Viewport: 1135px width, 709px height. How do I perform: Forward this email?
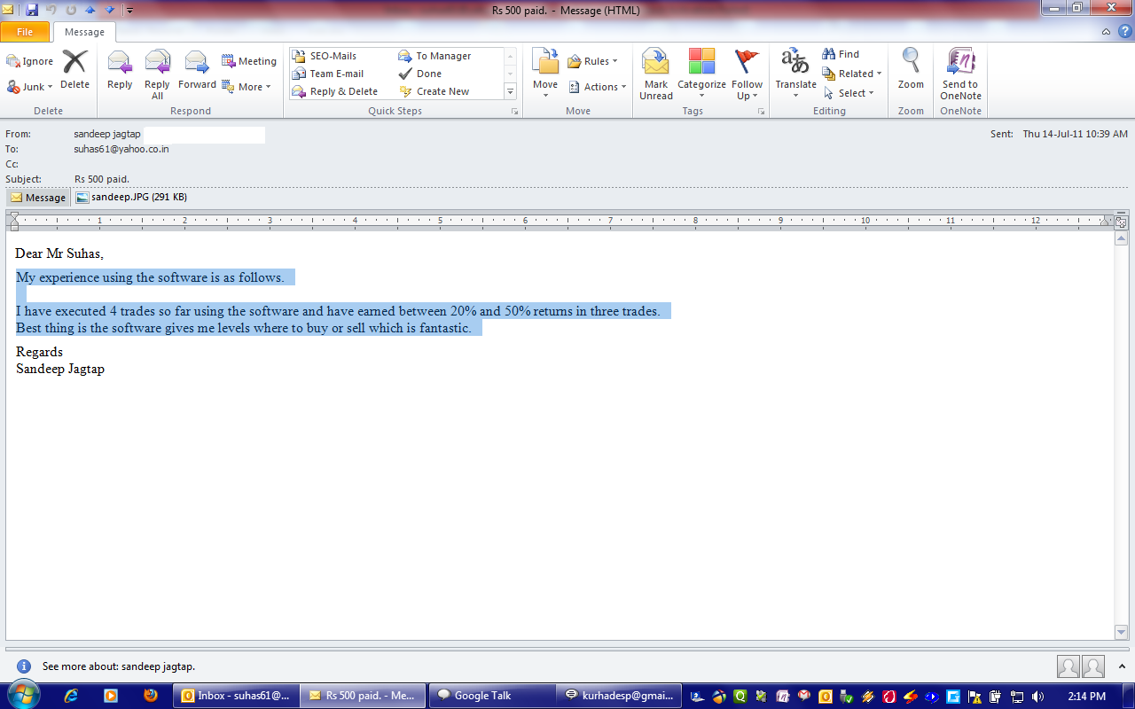tap(197, 69)
